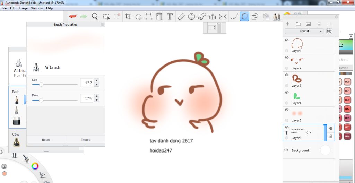Click the Layer6 reorder handle icon
The width and height of the screenshot is (355, 183).
point(331,129)
